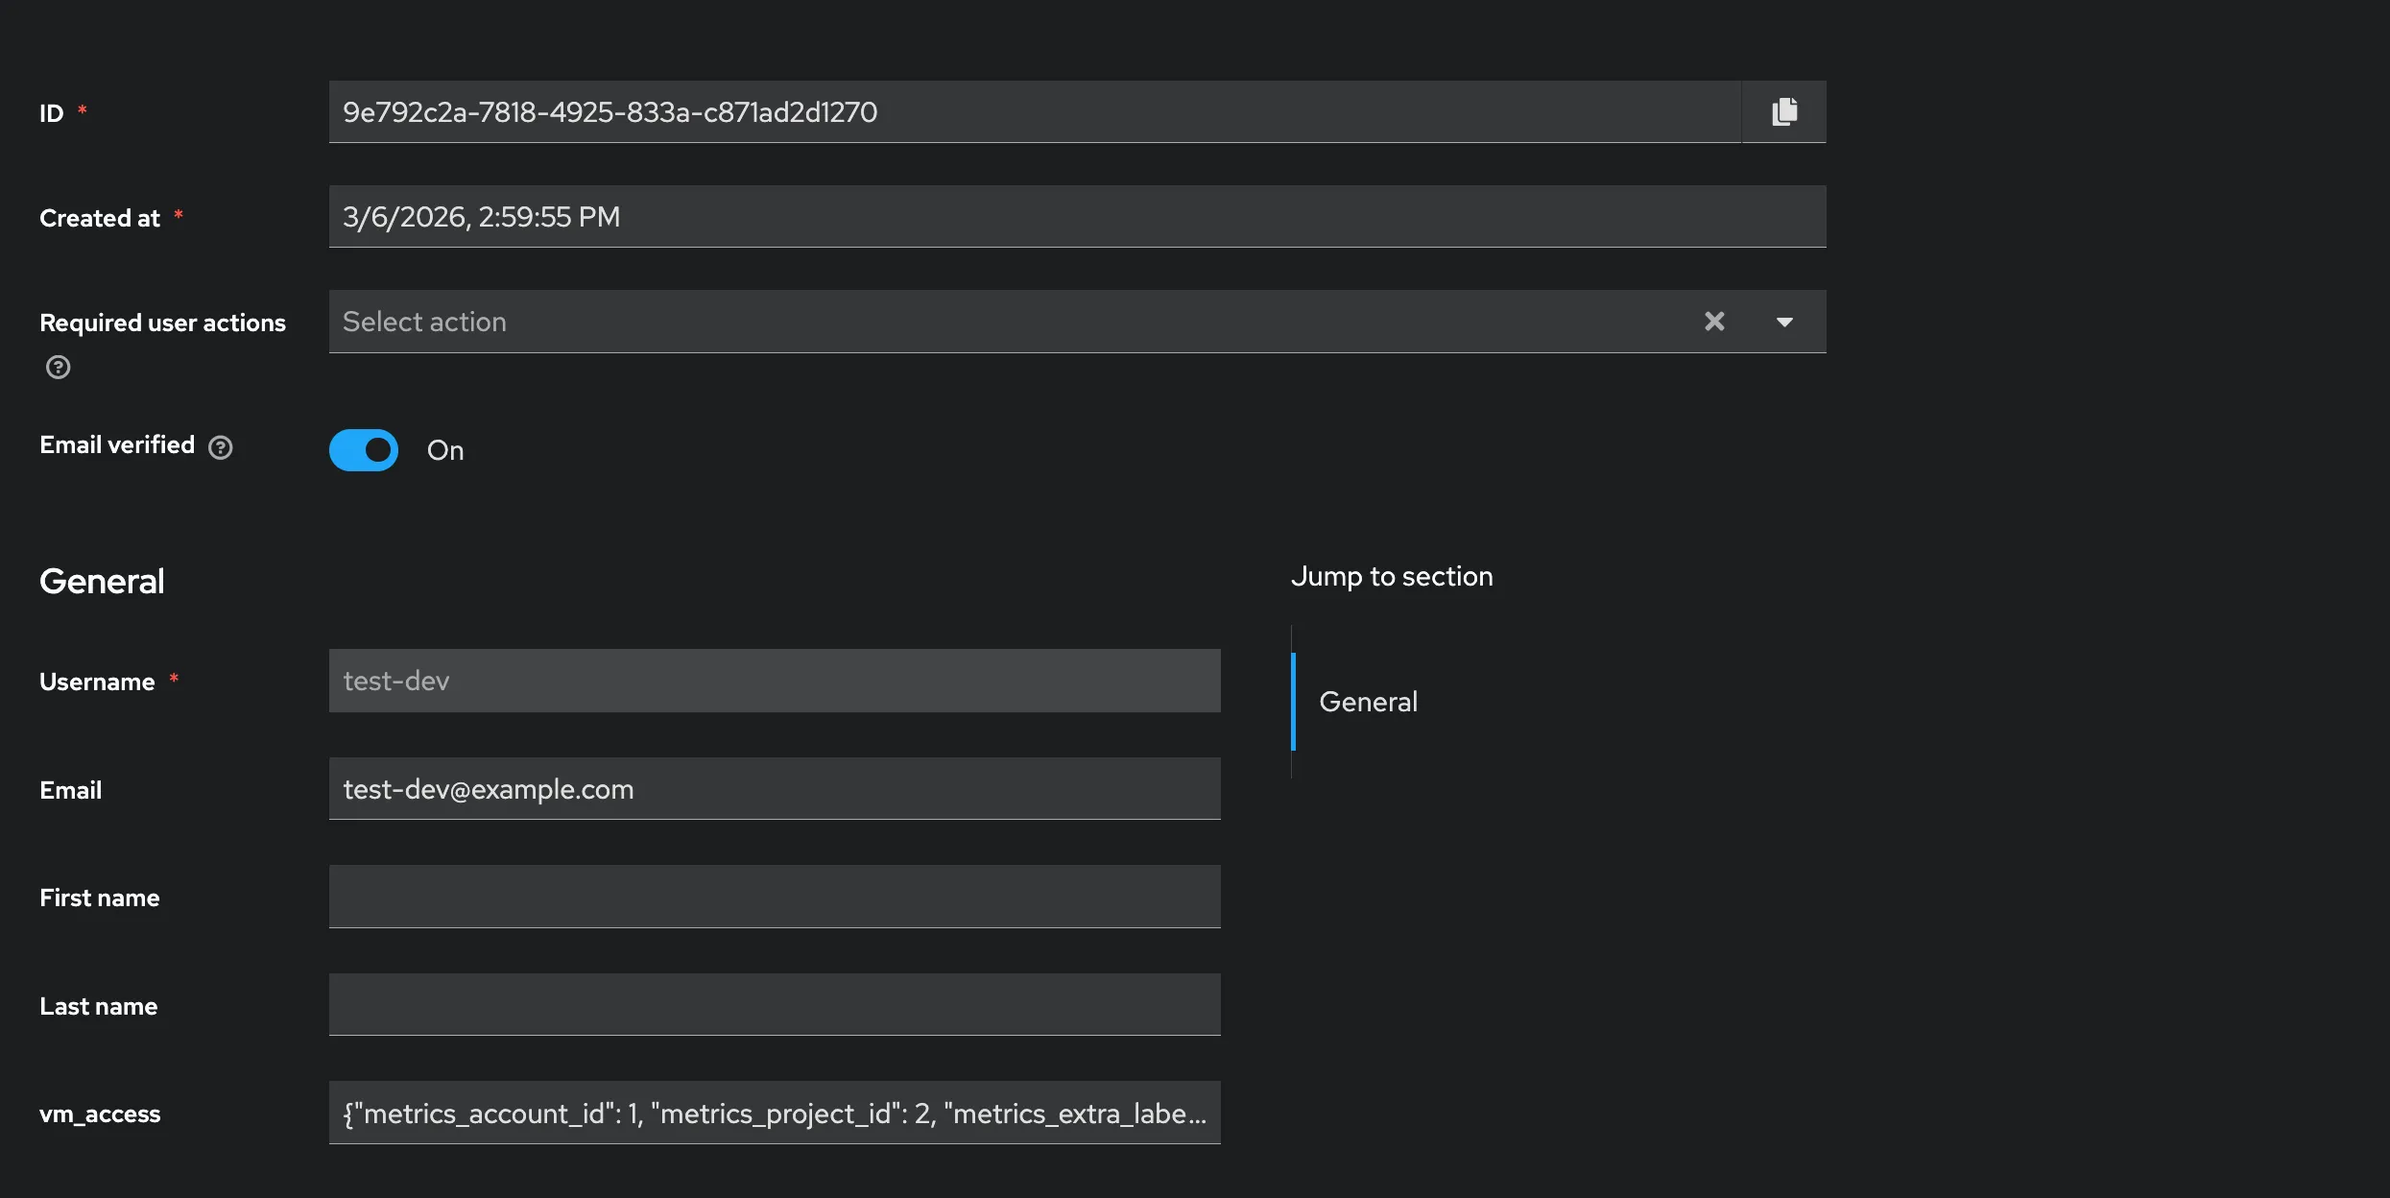
Task: Copy the user ID to clipboard
Action: tap(1783, 112)
